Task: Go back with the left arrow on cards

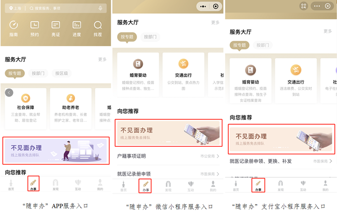Action: click(x=9, y=93)
